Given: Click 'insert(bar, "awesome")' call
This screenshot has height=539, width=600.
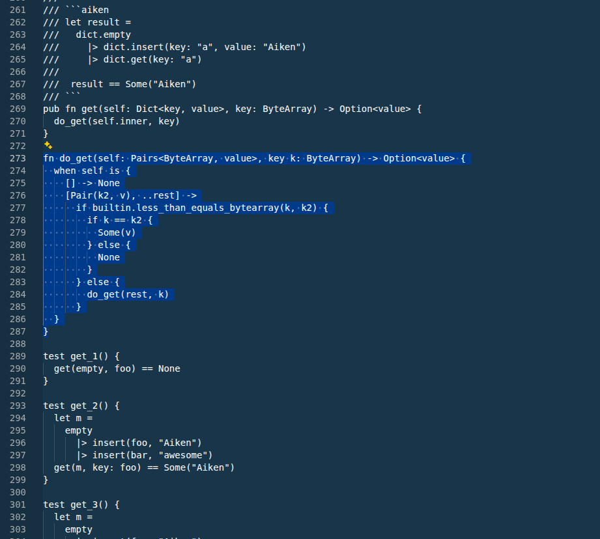Looking at the screenshot, I should [152, 455].
